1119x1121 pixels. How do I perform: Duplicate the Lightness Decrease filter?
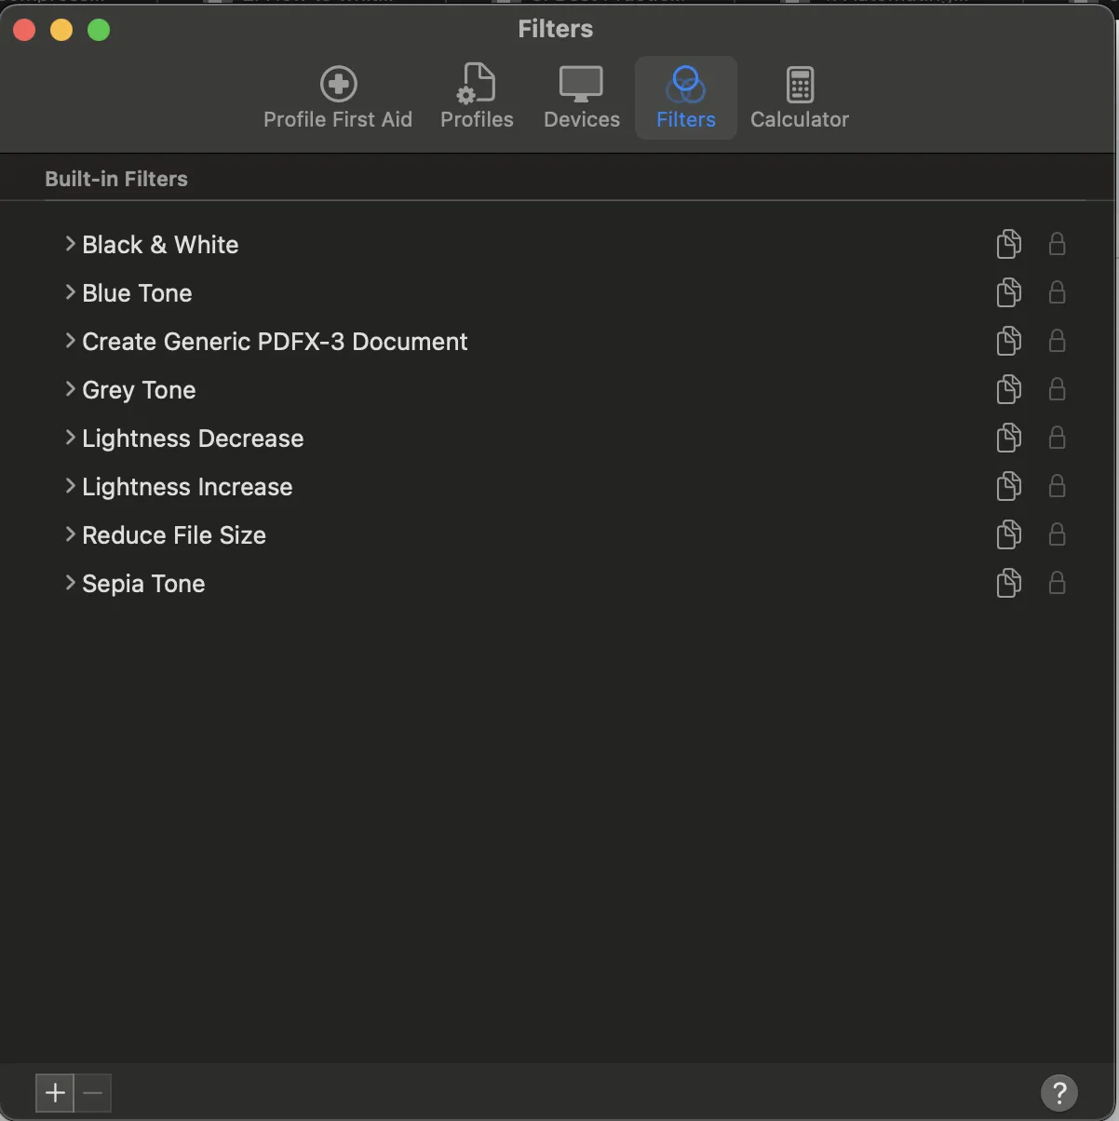(1009, 438)
